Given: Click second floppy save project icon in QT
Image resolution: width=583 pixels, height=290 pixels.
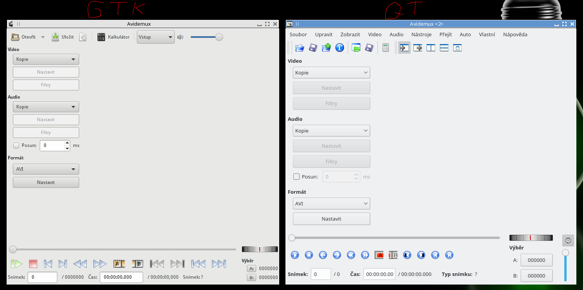Looking at the screenshot, I should [369, 48].
